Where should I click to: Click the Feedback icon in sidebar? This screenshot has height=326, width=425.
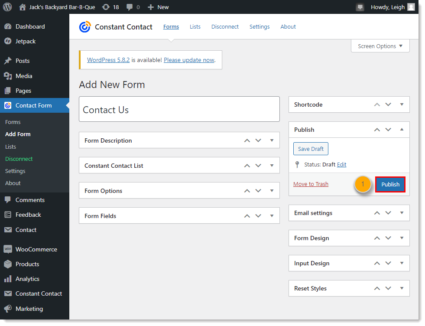pos(8,215)
